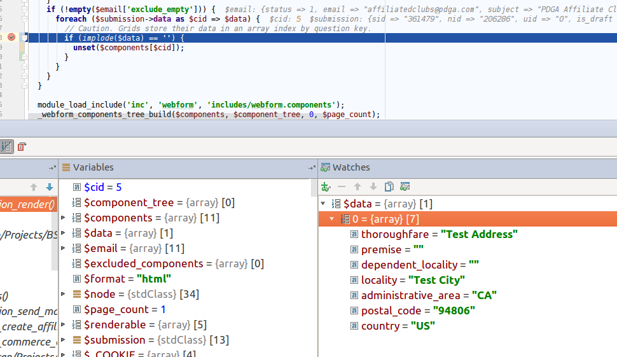The height and width of the screenshot is (357, 617).
Task: Click the module_load_include code line
Action: (191, 105)
